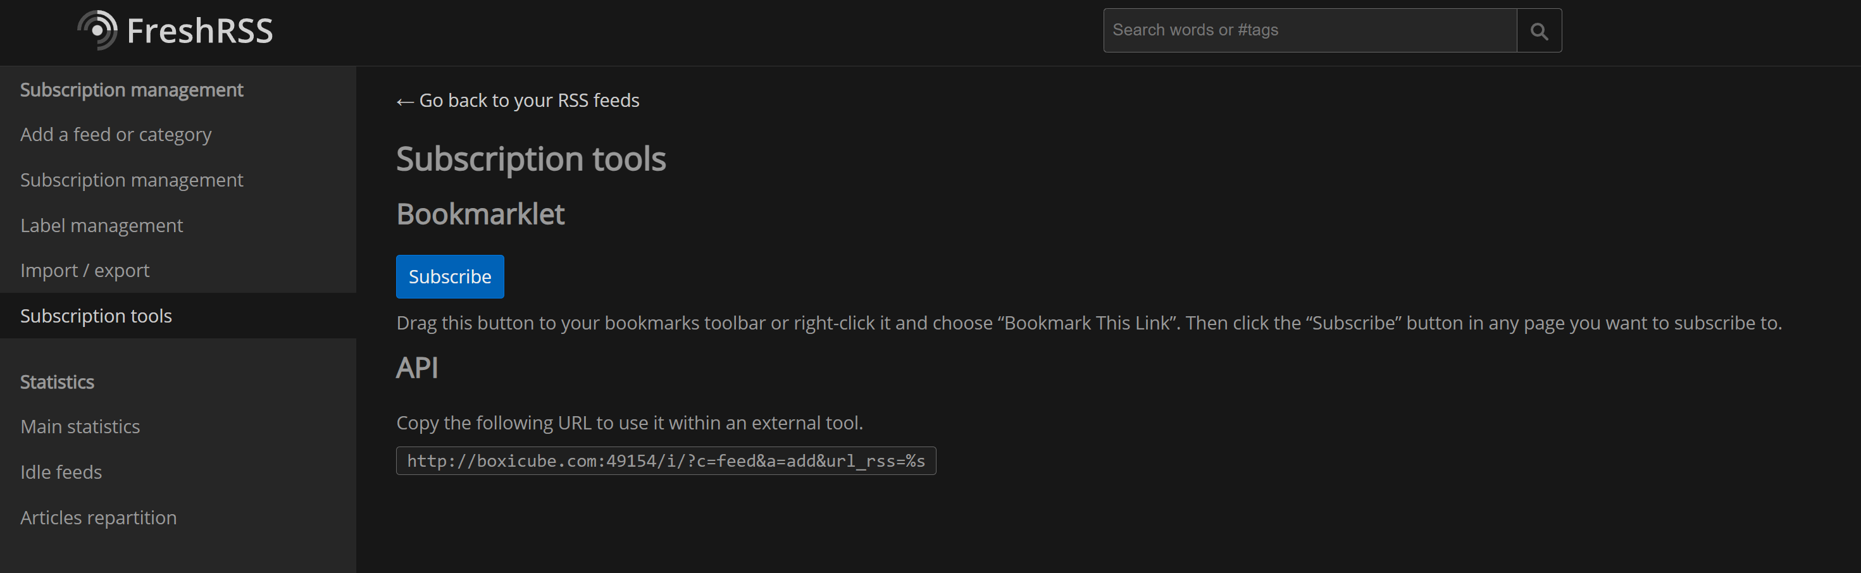Click the API section heading

(x=417, y=368)
